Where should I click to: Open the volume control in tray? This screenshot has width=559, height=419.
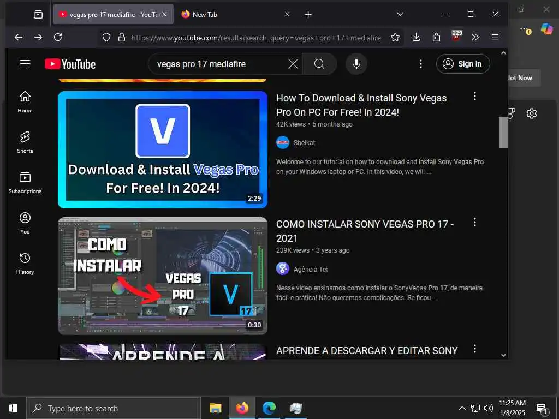pos(489,408)
